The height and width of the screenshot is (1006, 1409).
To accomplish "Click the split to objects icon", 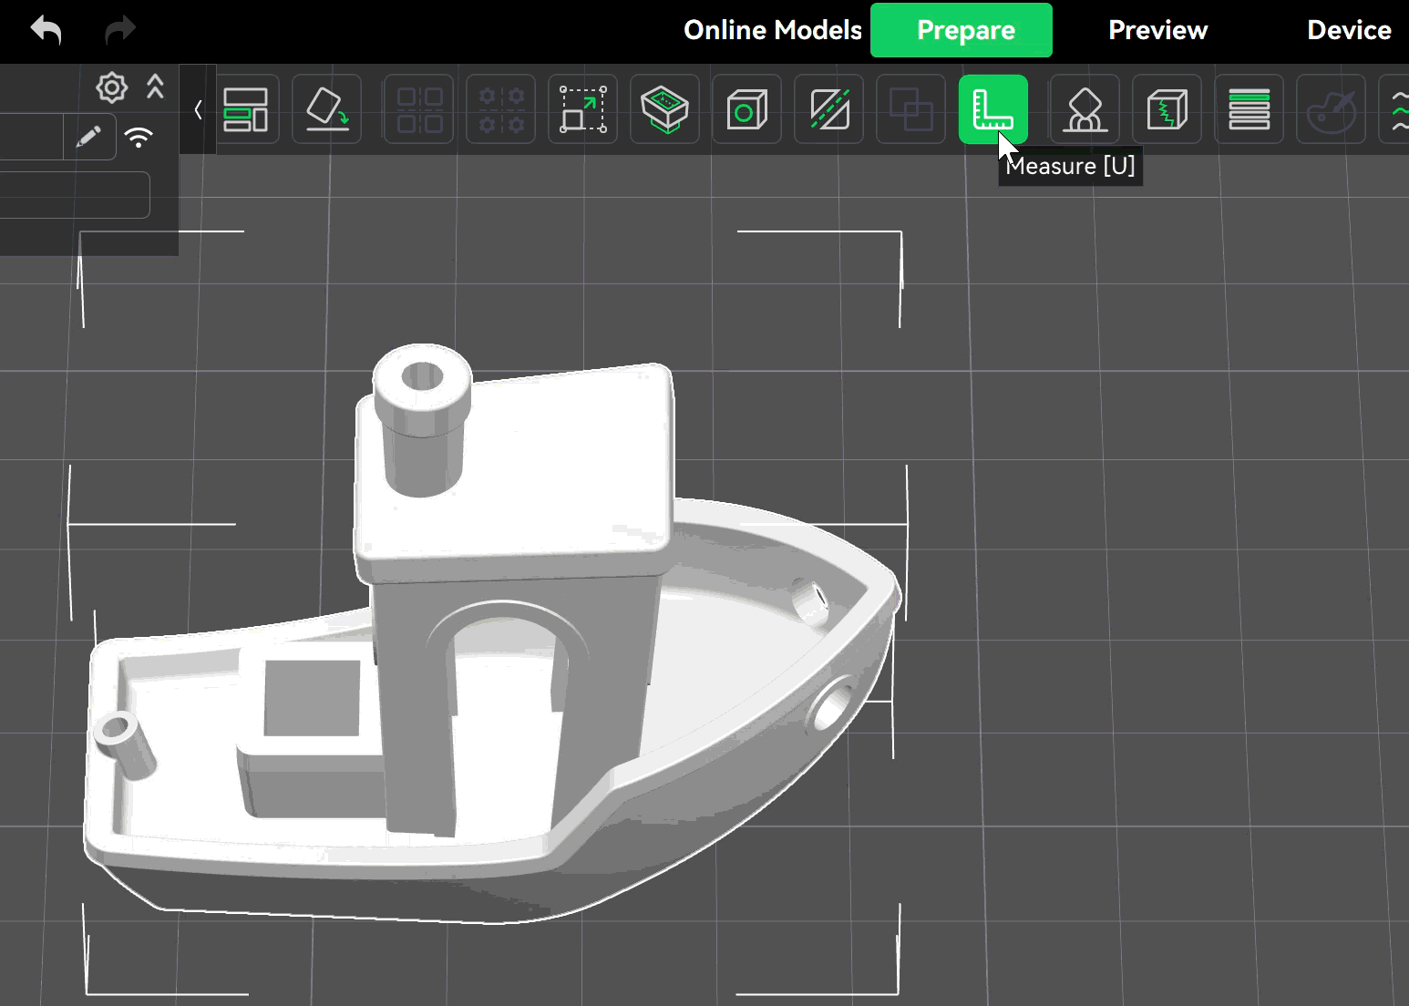I will [x=419, y=109].
